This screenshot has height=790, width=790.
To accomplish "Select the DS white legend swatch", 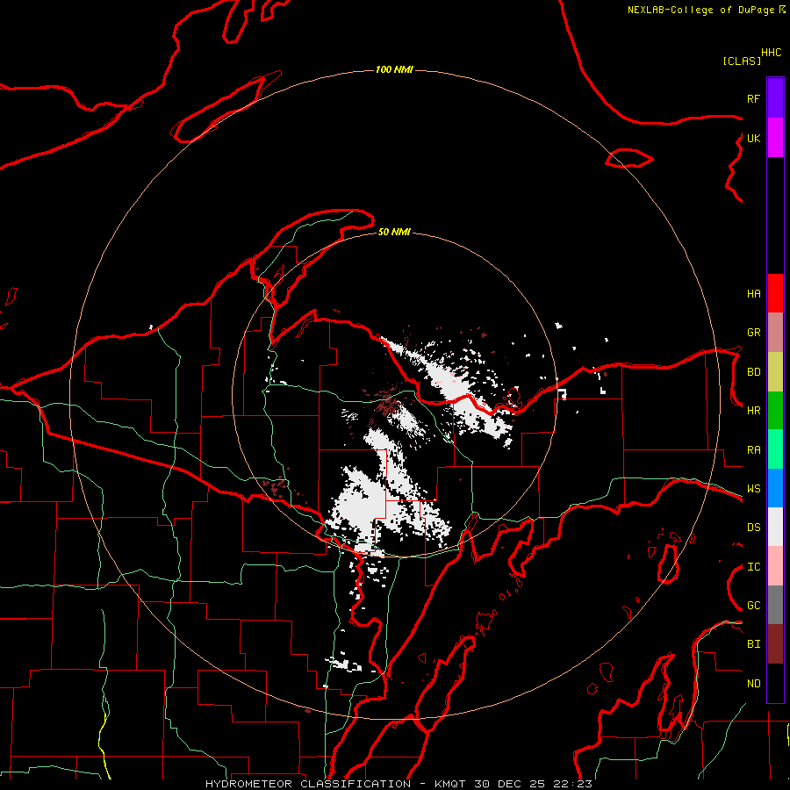I will (x=775, y=527).
